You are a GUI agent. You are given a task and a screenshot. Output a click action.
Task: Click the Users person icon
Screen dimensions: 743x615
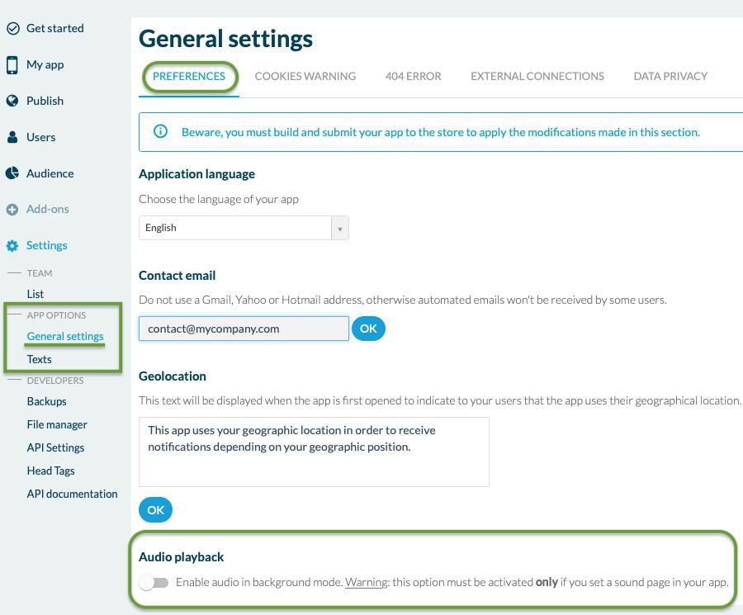(12, 137)
